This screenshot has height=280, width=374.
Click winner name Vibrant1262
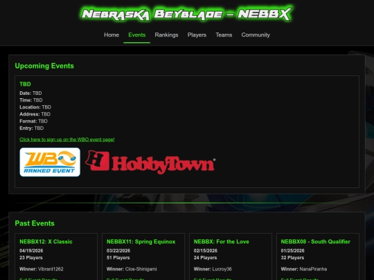(x=51, y=269)
